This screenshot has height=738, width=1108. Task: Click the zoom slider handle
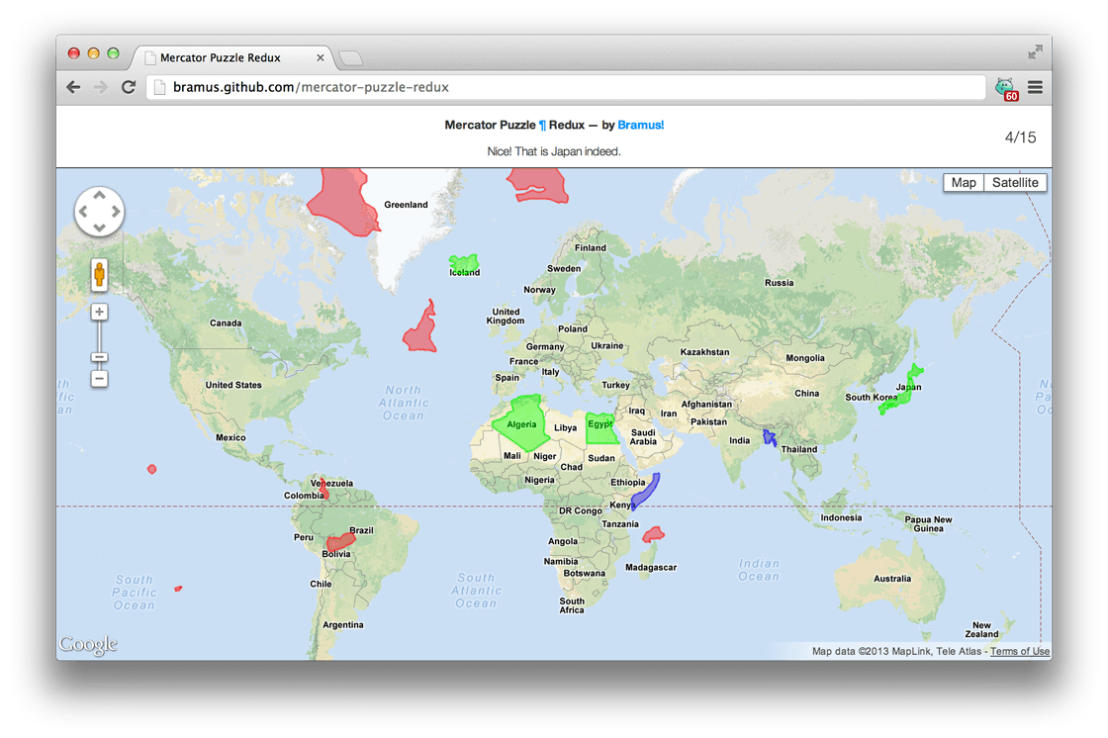tap(99, 358)
